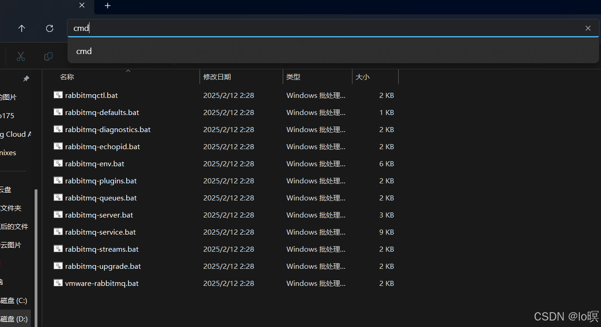Screen dimensions: 601x327
Task: Click batch file icon of rabbitmq-defaults.bat
Action: (x=58, y=112)
